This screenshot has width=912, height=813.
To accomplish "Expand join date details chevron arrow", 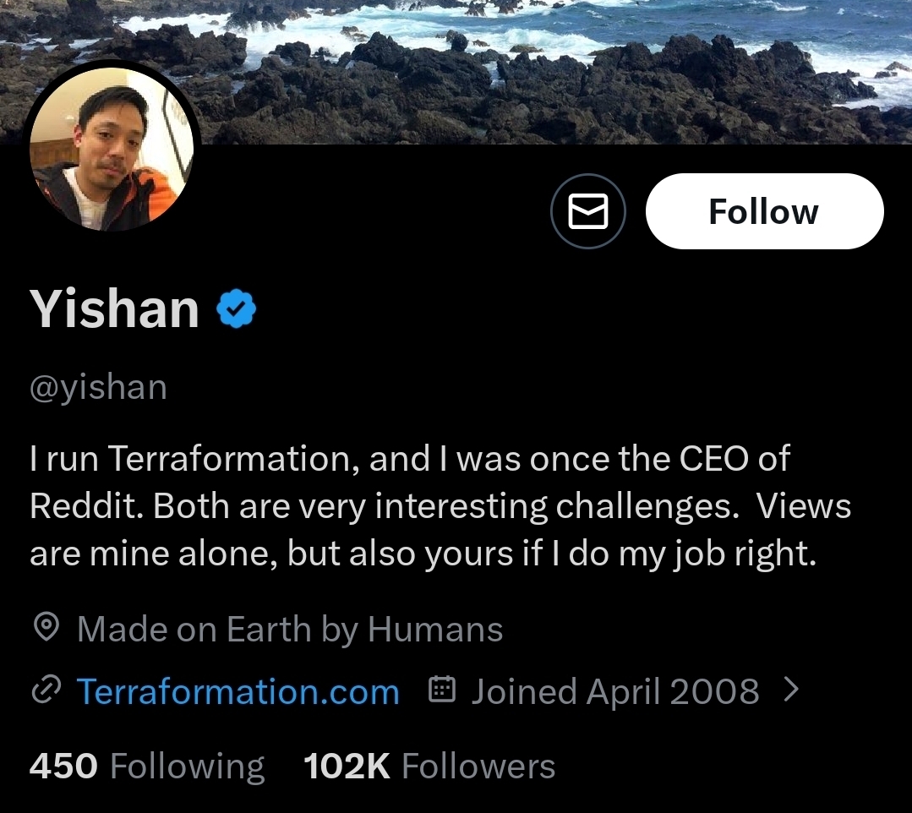I will tap(791, 690).
